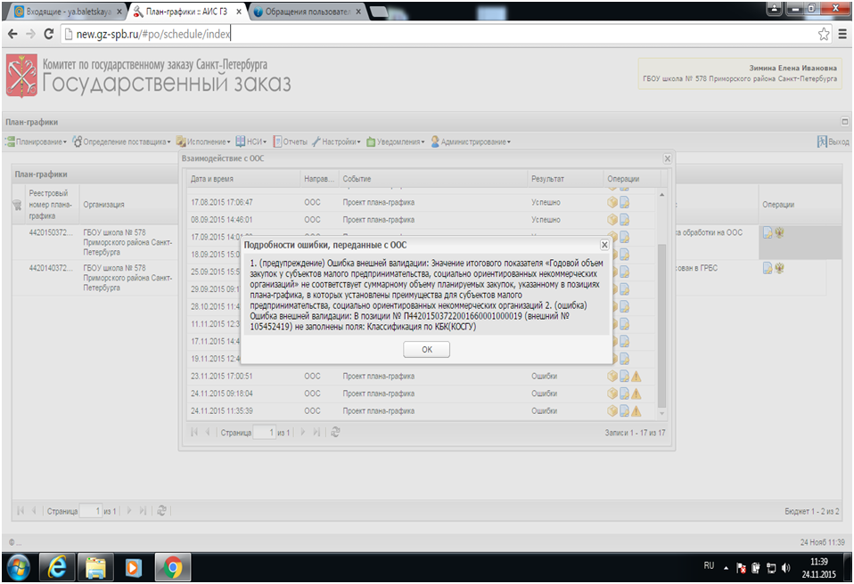Sort by «Событие» column header
Screen dimensions: 854x584
click(x=433, y=179)
